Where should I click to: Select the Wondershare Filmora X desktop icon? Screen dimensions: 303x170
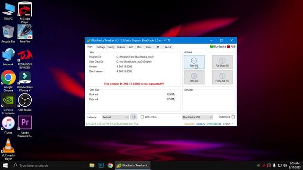[25, 82]
